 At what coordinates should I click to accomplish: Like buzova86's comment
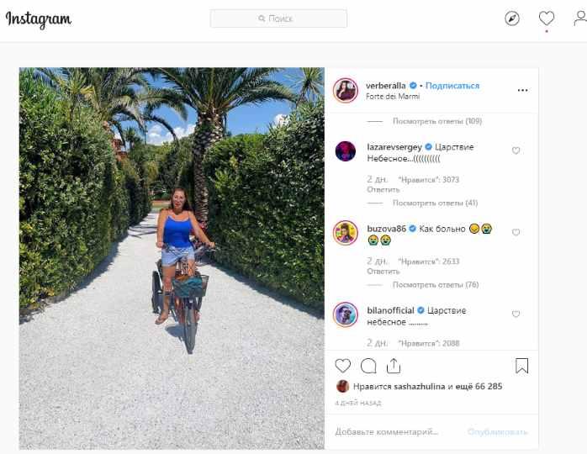point(516,232)
